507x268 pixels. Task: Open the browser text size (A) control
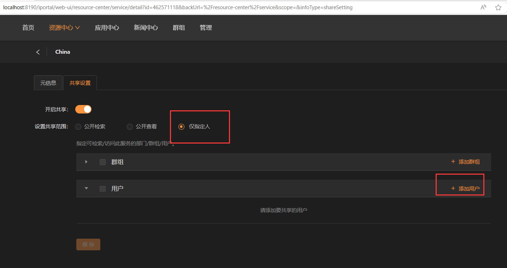click(x=483, y=7)
